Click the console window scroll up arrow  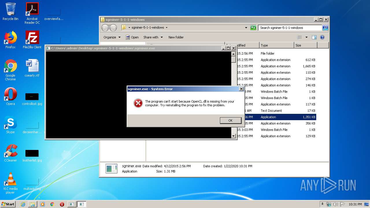pyautogui.click(x=234, y=54)
